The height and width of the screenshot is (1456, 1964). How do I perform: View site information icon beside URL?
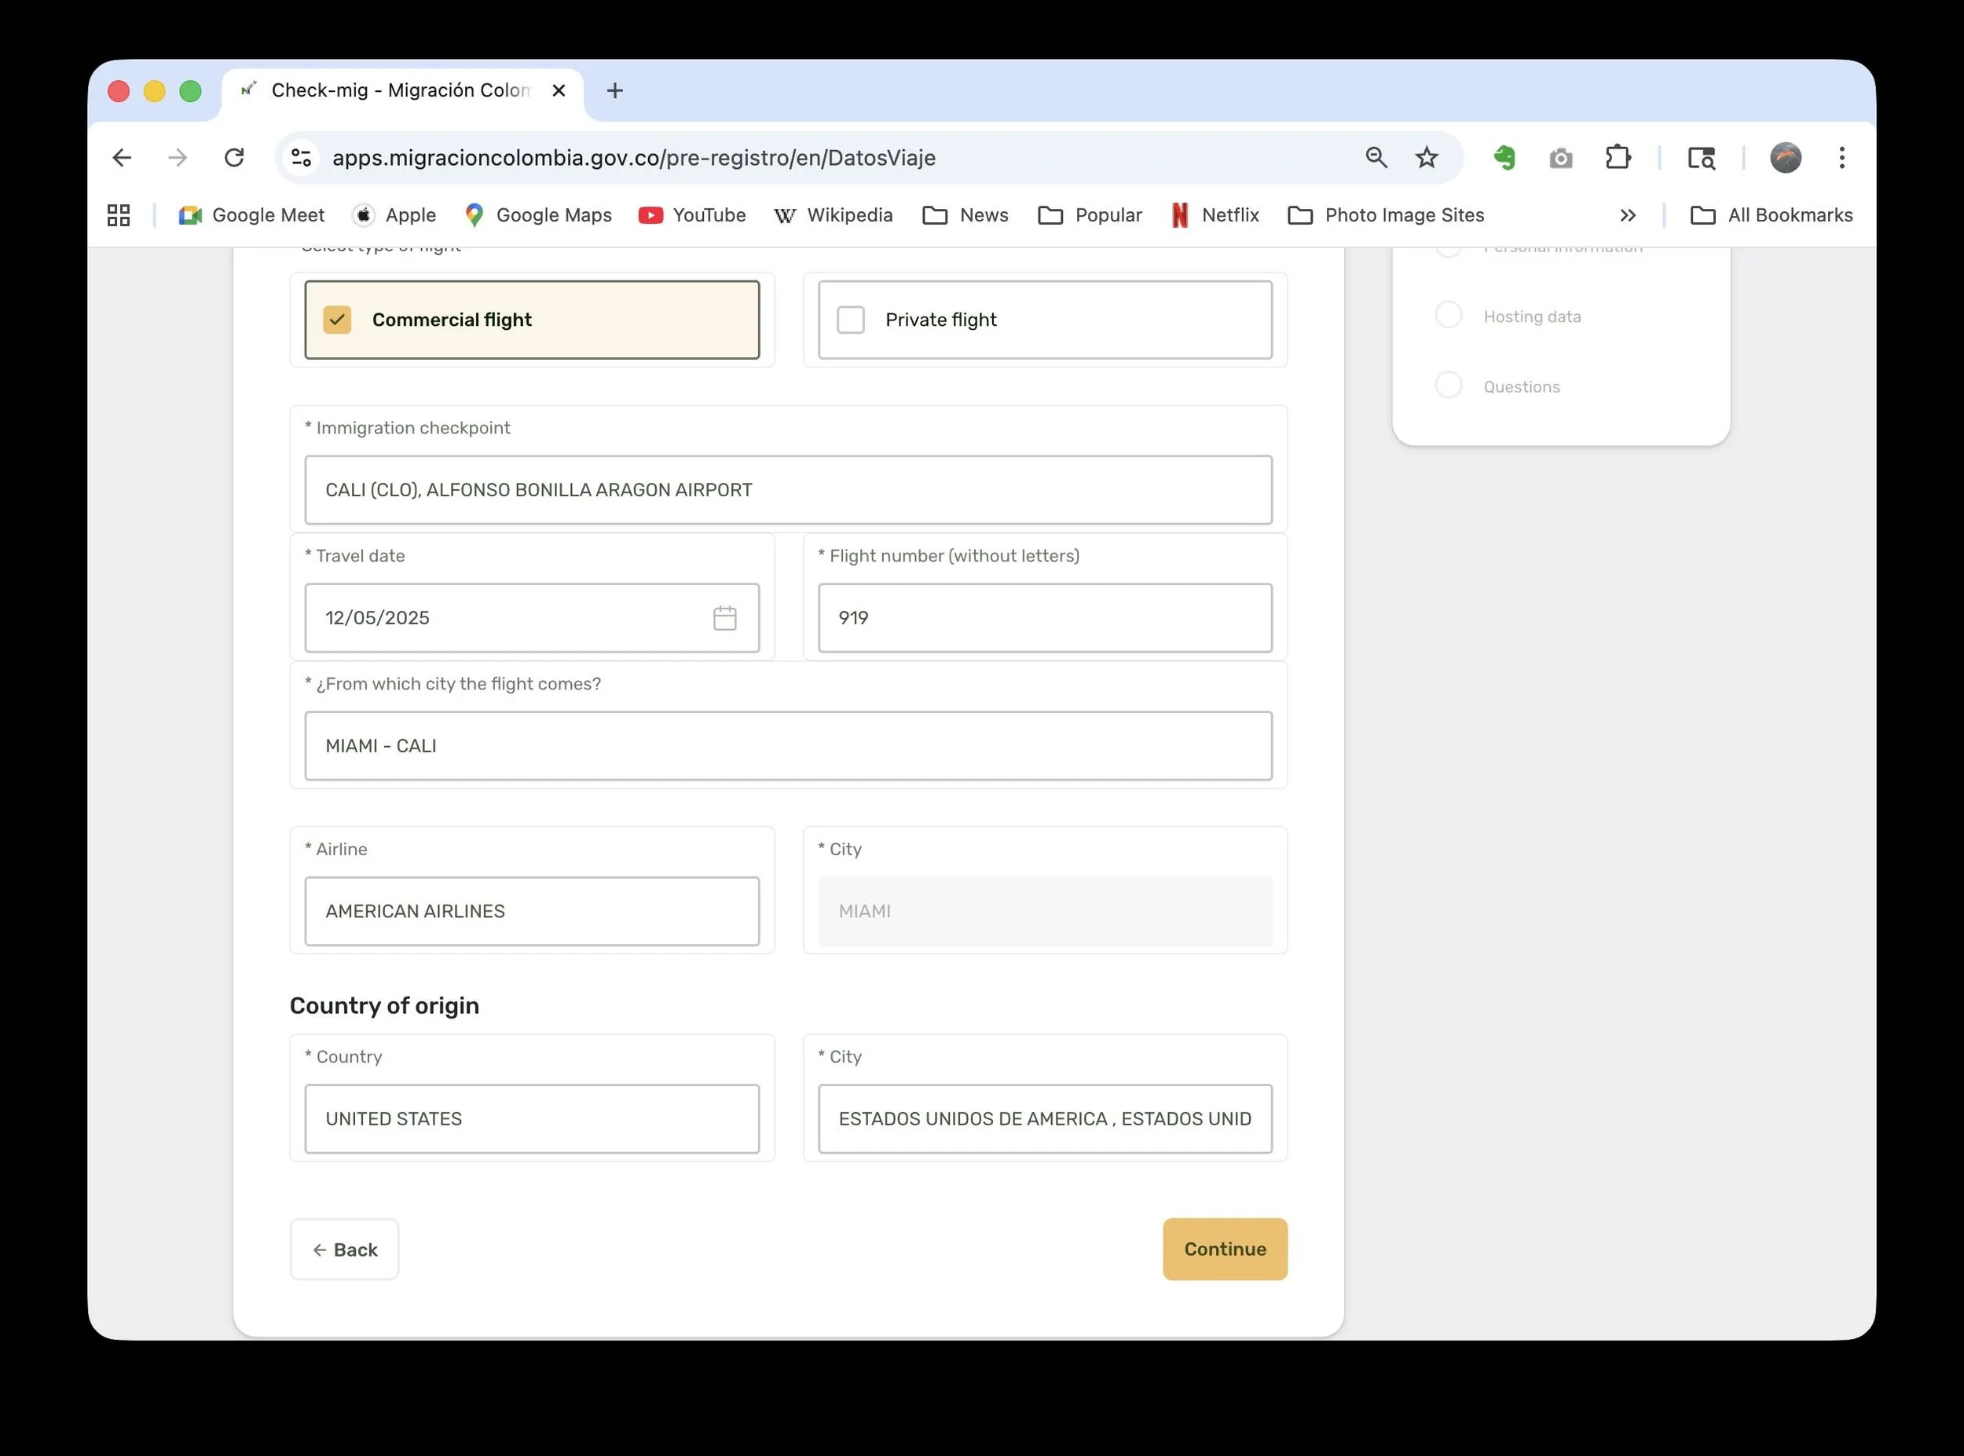[x=302, y=158]
